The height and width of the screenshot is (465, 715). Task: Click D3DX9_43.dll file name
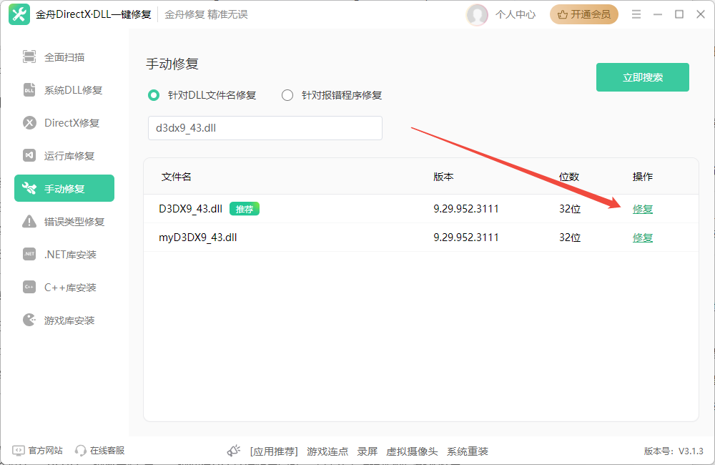click(191, 209)
